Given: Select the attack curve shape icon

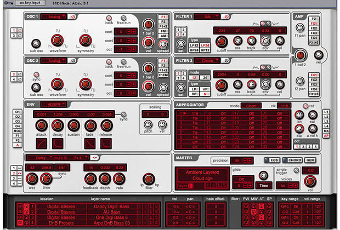Looking at the screenshot, I should tap(41, 143).
